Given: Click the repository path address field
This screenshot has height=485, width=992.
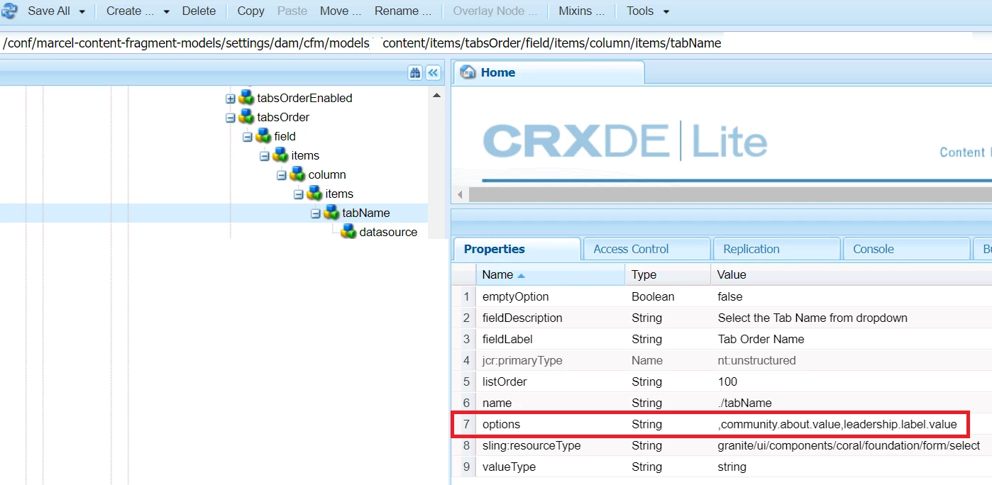Looking at the screenshot, I should (x=496, y=43).
